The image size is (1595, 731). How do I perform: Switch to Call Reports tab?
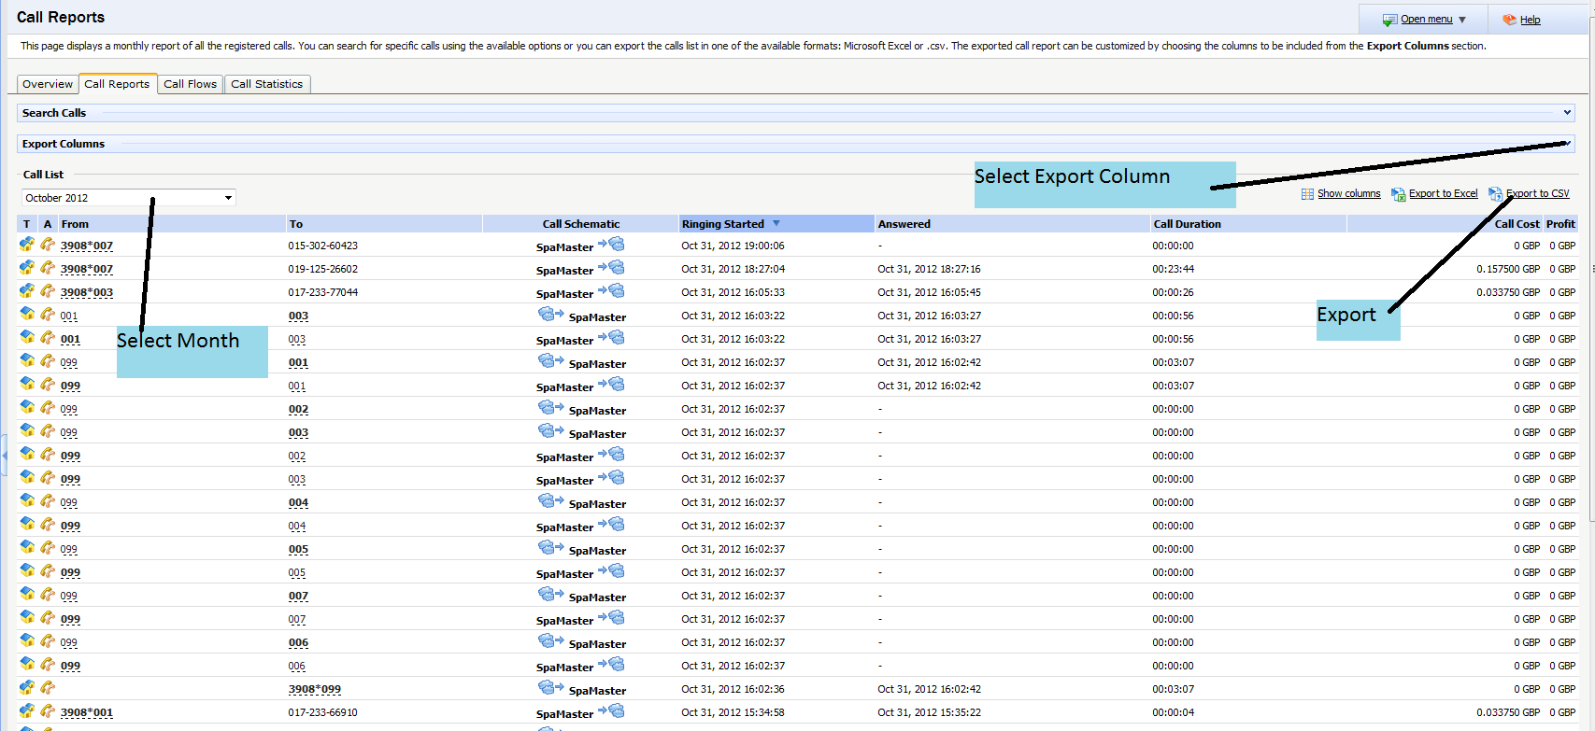117,84
